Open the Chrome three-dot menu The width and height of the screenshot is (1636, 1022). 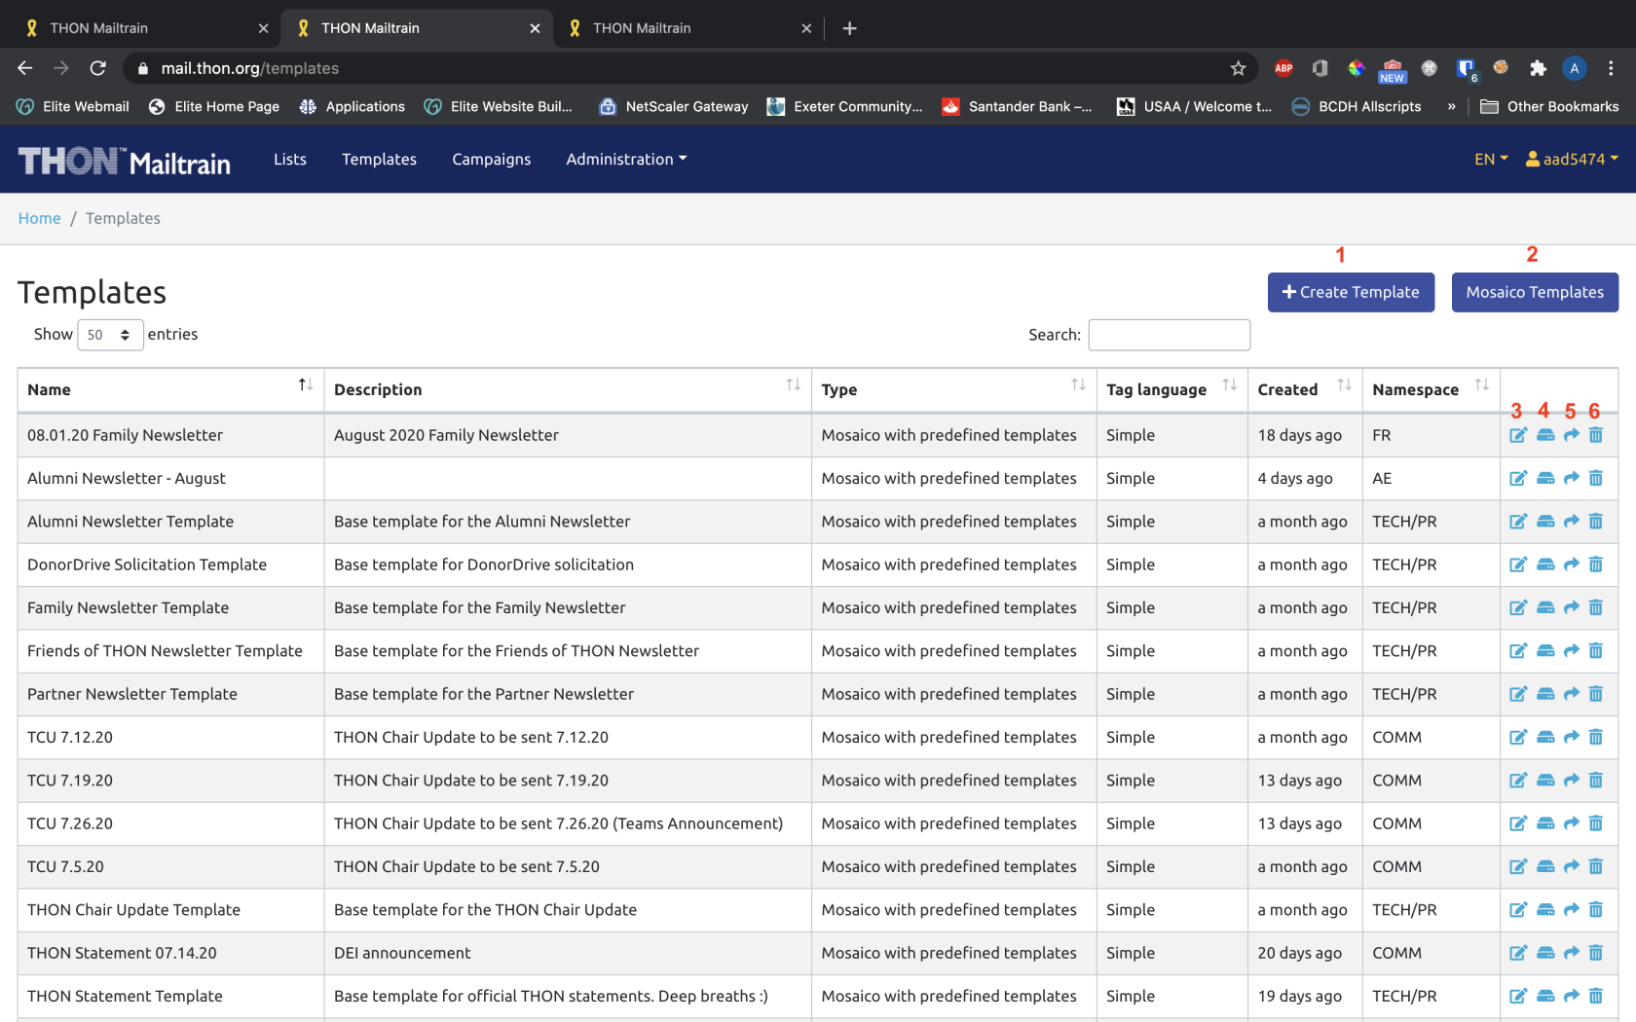[x=1611, y=68]
